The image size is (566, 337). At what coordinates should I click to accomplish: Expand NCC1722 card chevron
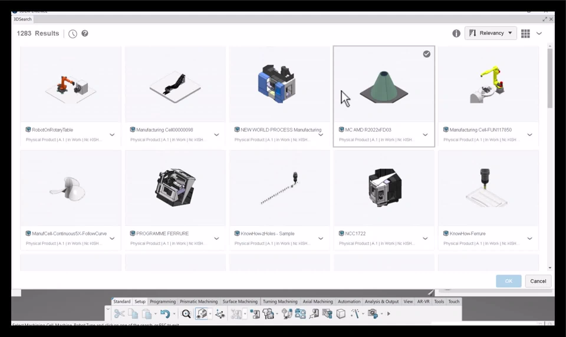pos(425,239)
